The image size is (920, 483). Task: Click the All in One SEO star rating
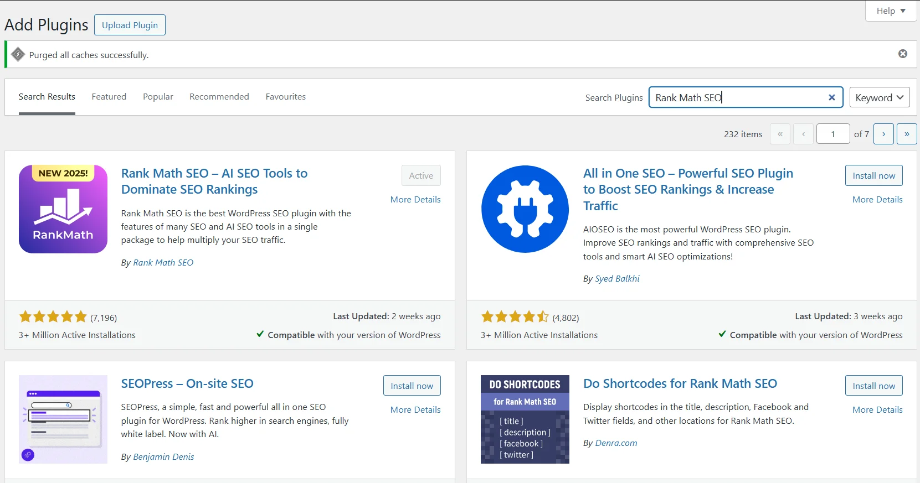[x=515, y=316]
